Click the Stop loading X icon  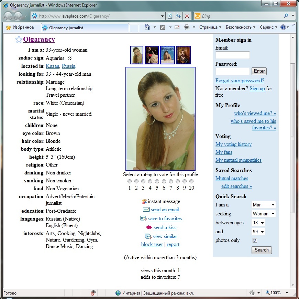coord(187,16)
